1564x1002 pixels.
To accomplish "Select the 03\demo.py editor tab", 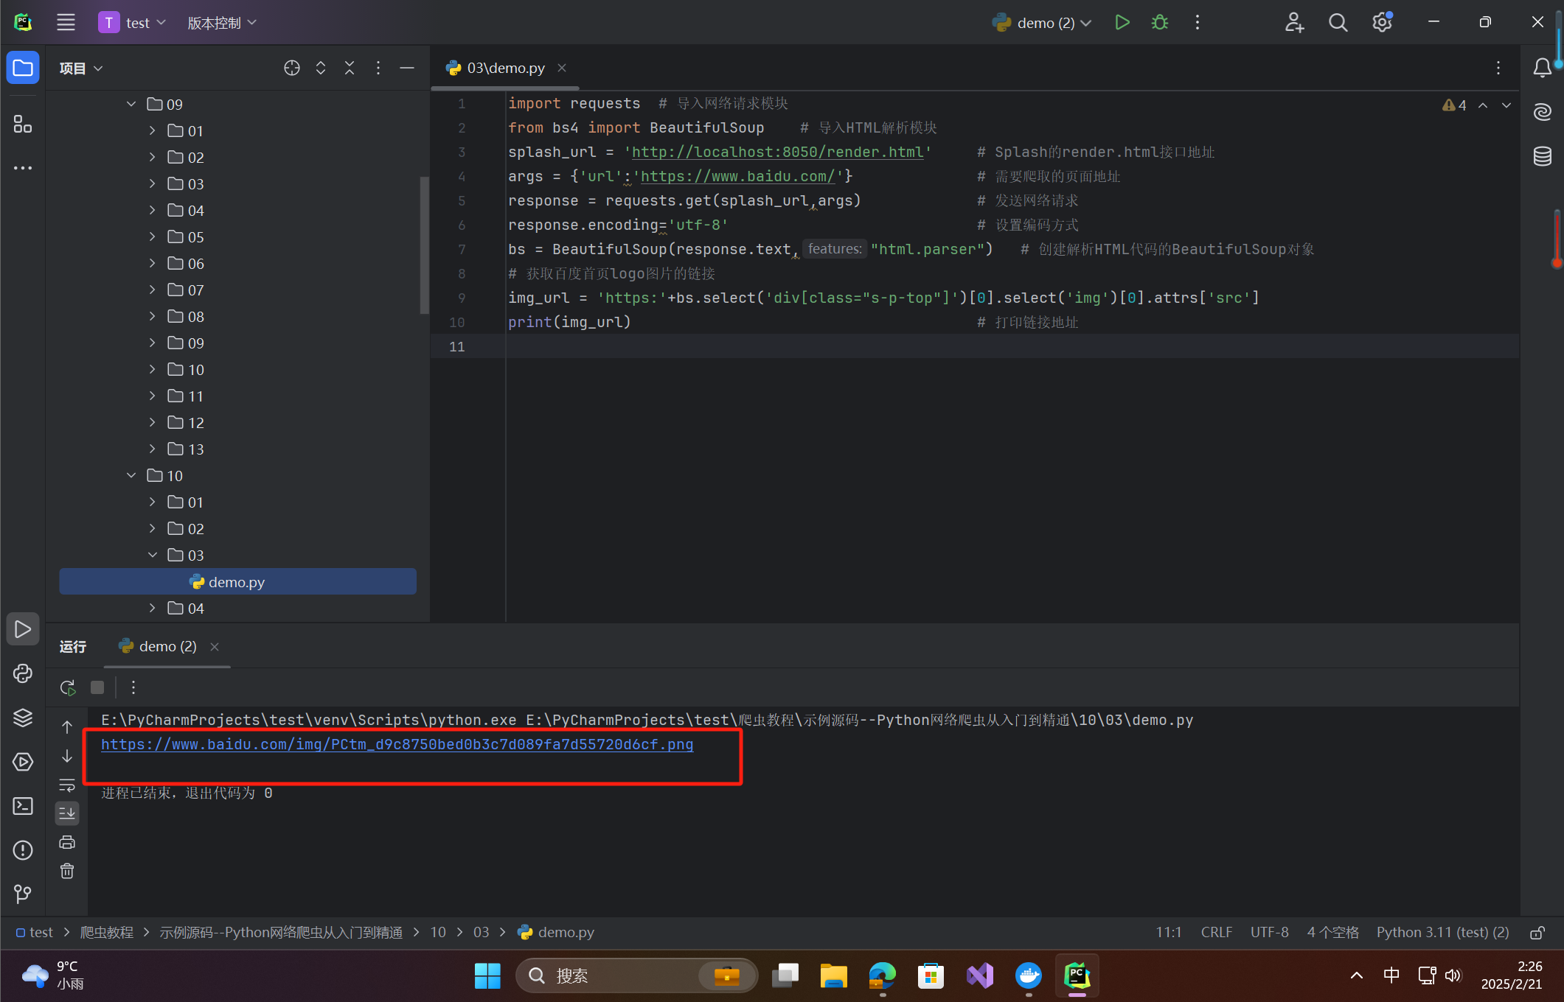I will (x=505, y=68).
